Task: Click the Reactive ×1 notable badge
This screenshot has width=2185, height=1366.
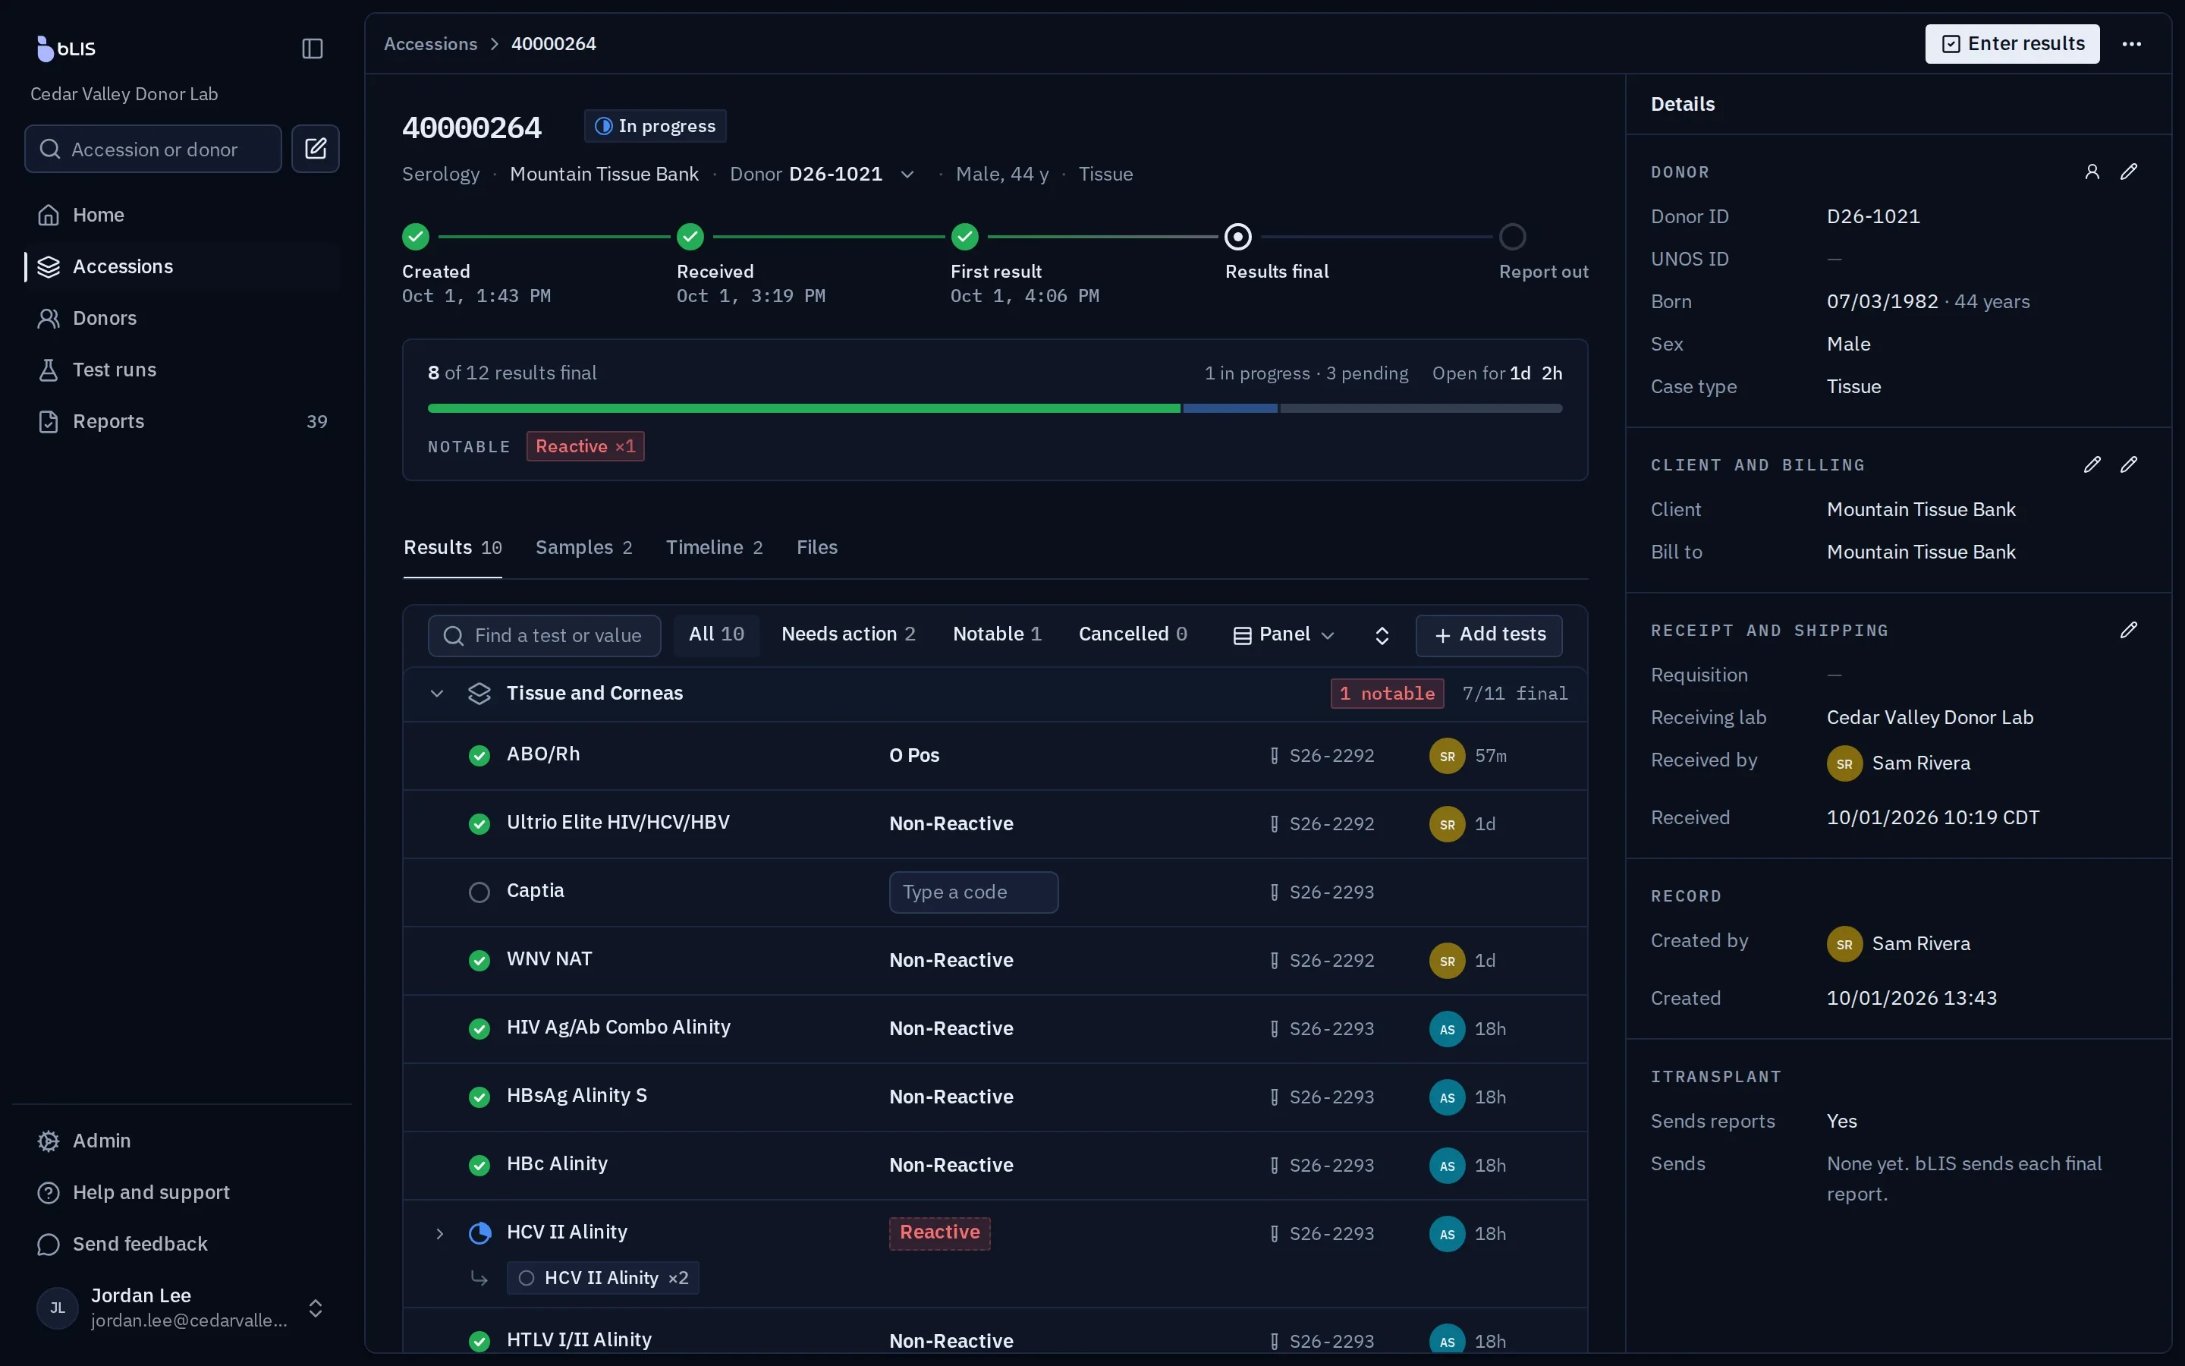Action: click(x=585, y=446)
